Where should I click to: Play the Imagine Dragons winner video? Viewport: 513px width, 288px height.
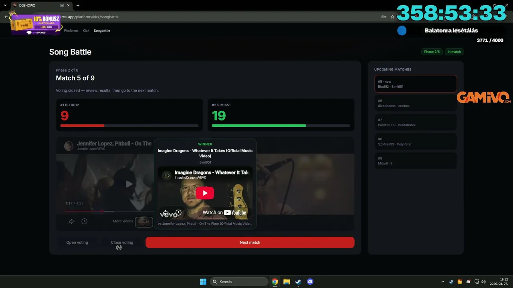(x=205, y=193)
